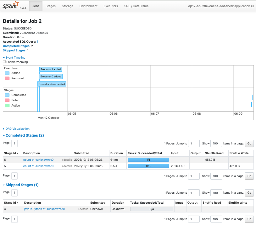256x225 pixels.
Task: Click the 8/8 tasks progress bar
Action: tap(148, 166)
